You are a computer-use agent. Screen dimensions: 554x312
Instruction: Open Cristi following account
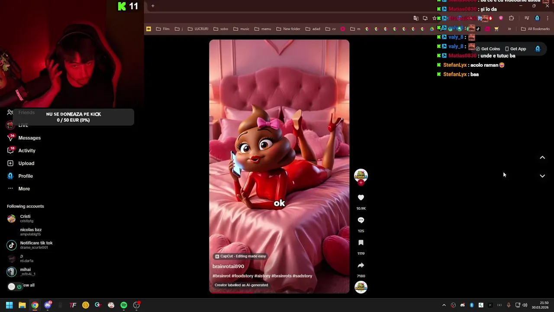point(20,218)
